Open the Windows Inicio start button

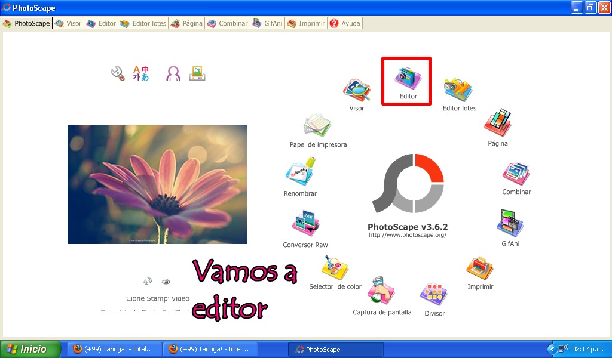[30, 349]
